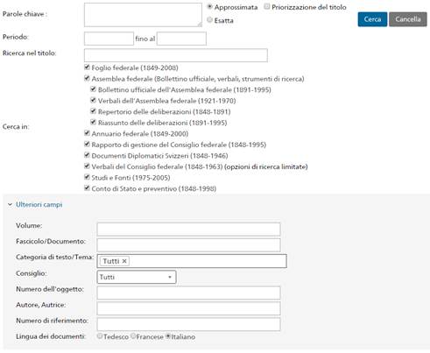This screenshot has width=430, height=353.
Task: Select the Esatta radio option
Action: coord(209,19)
